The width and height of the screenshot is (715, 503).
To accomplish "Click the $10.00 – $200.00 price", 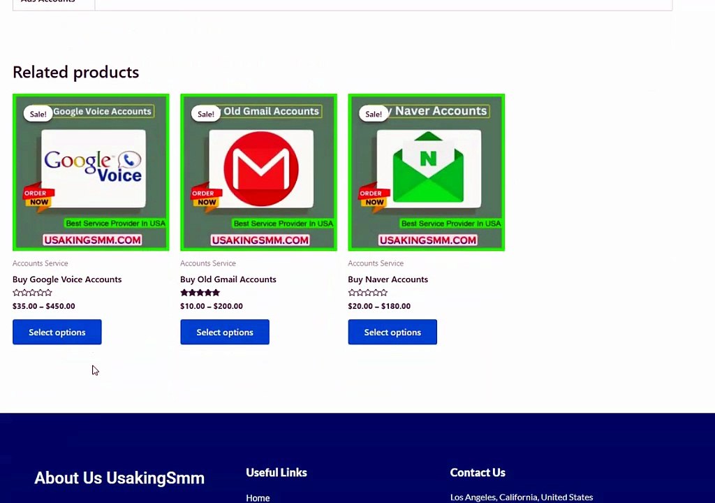I will 212,306.
